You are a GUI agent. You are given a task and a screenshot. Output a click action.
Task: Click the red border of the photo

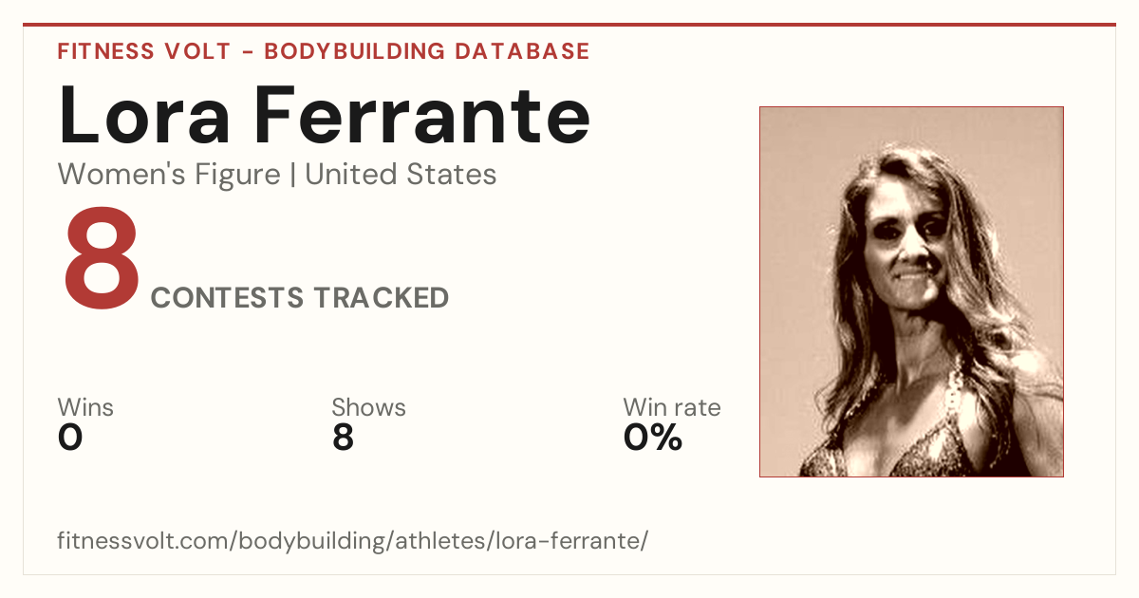(759, 291)
